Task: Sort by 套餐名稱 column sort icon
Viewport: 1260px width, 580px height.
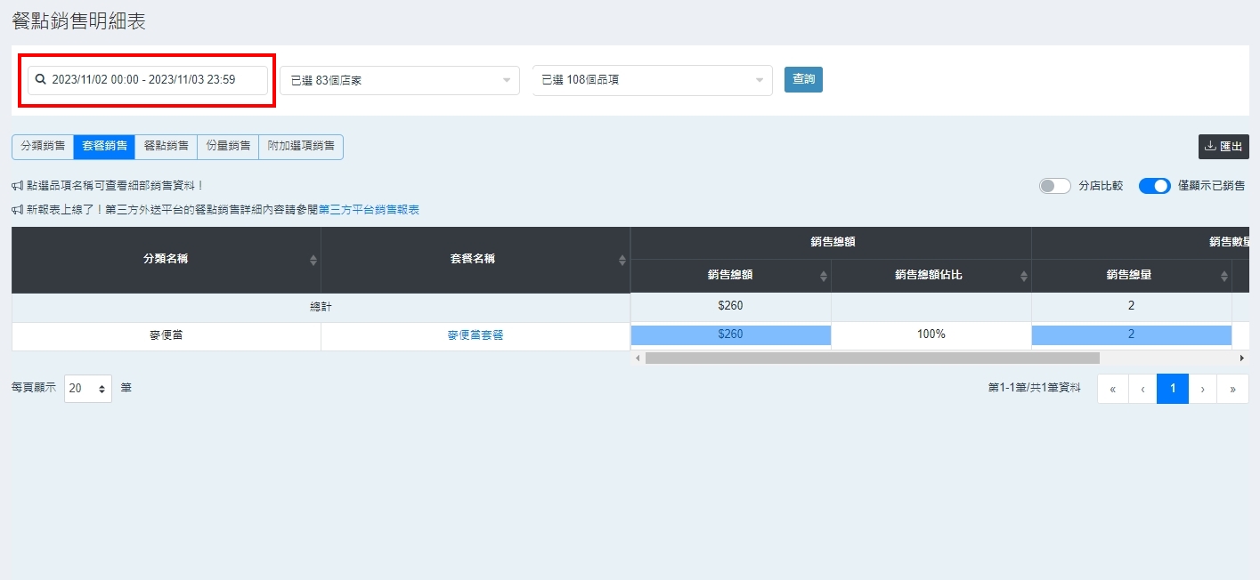Action: pyautogui.click(x=622, y=260)
